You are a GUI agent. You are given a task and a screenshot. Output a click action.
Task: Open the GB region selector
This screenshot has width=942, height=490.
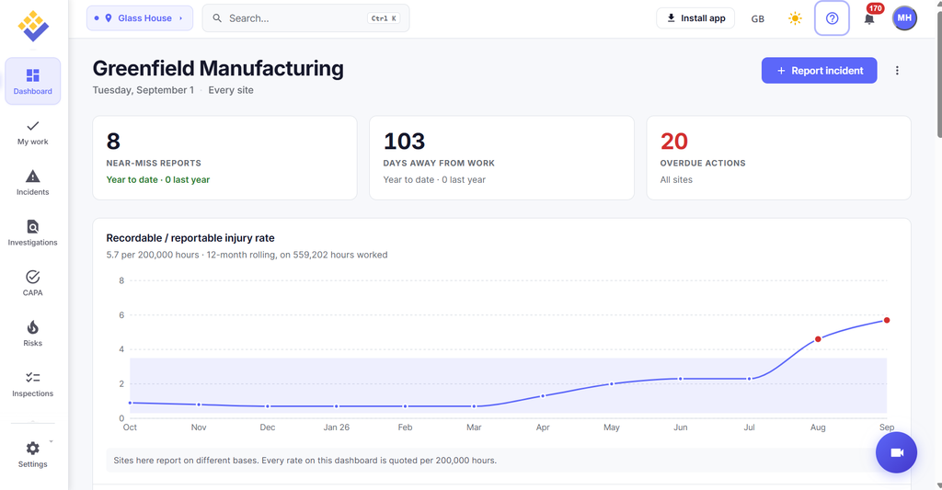[x=758, y=18]
